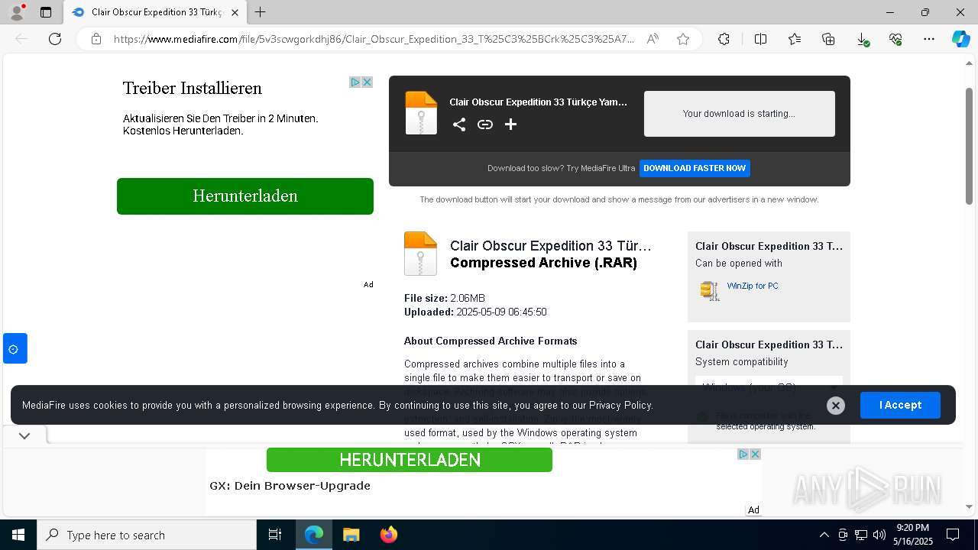Switch to the Clair Obscur browser tab

(x=156, y=12)
